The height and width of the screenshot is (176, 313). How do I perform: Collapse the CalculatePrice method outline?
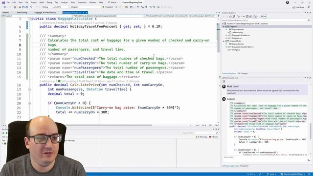29,89
